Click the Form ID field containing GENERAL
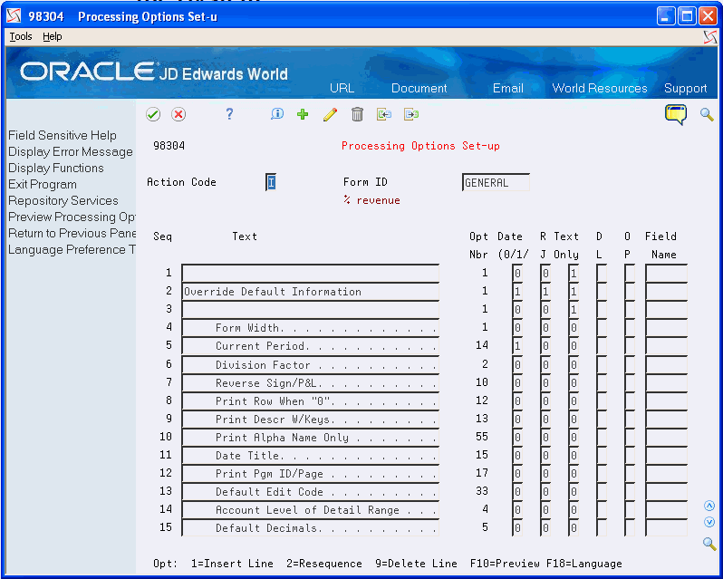The height and width of the screenshot is (579, 723). coord(496,182)
